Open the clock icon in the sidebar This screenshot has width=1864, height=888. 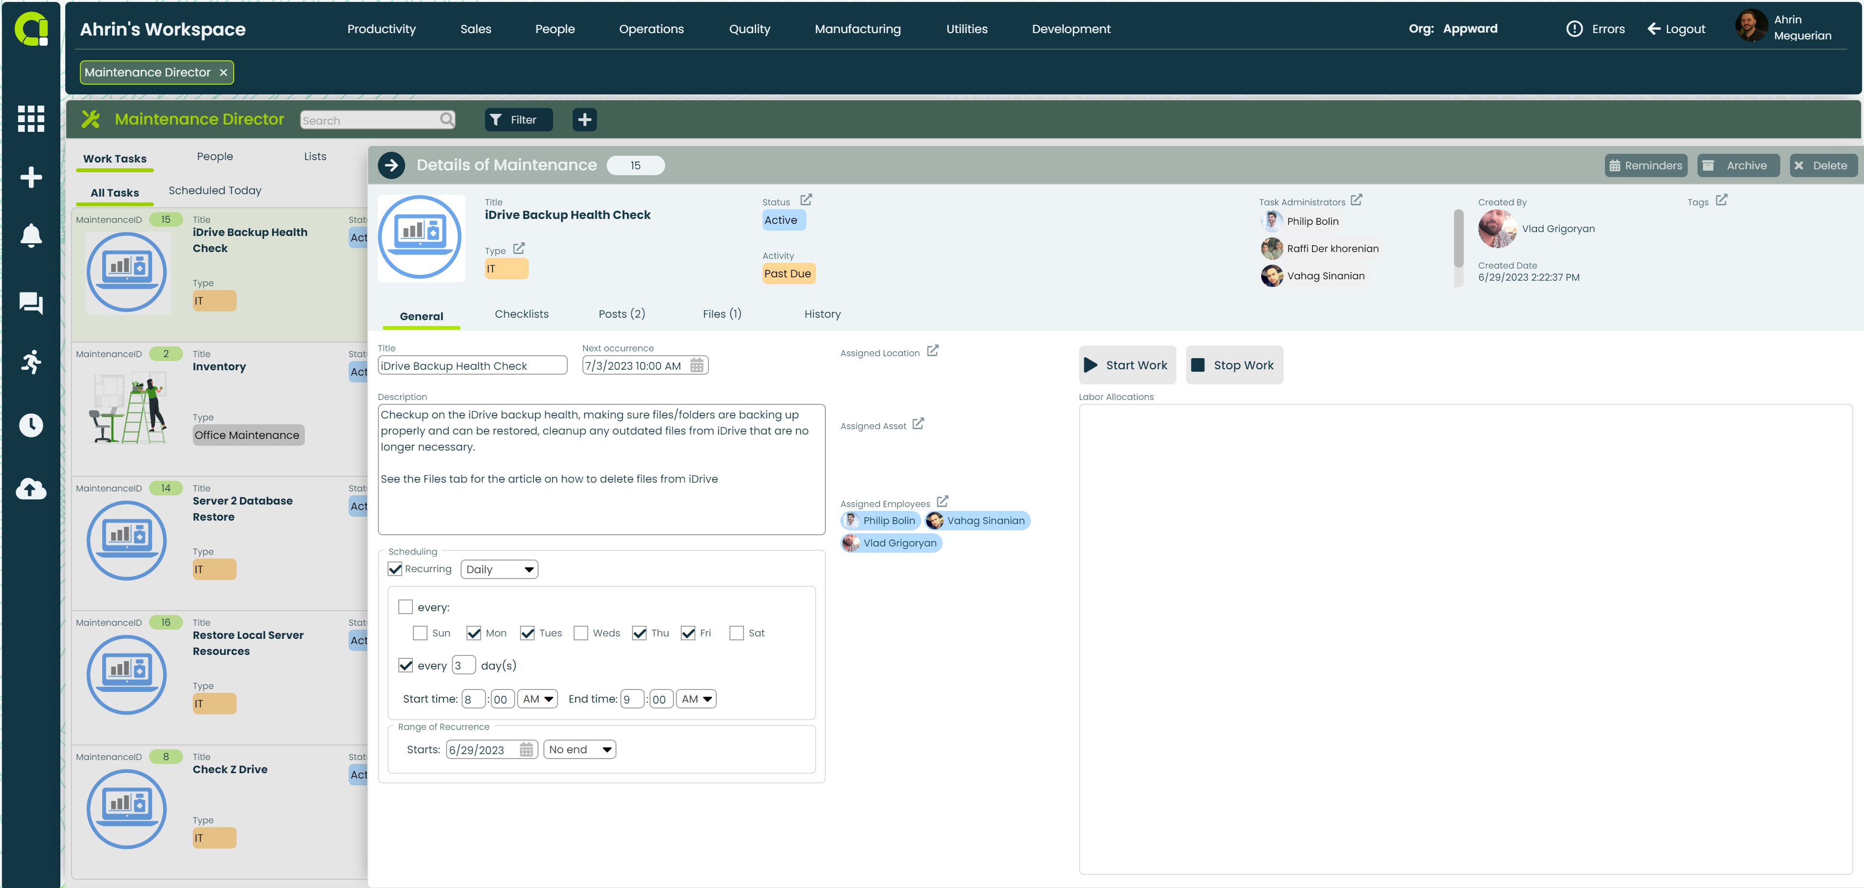point(30,425)
